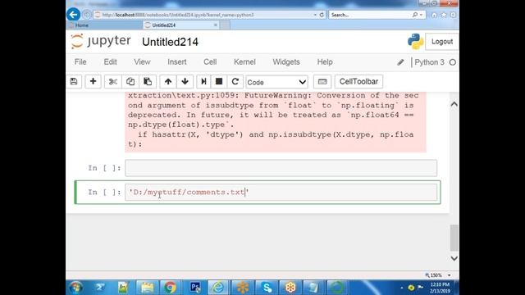This screenshot has height=295, width=525.
Task: Open the search provider dropdown arrow
Action: [421, 15]
